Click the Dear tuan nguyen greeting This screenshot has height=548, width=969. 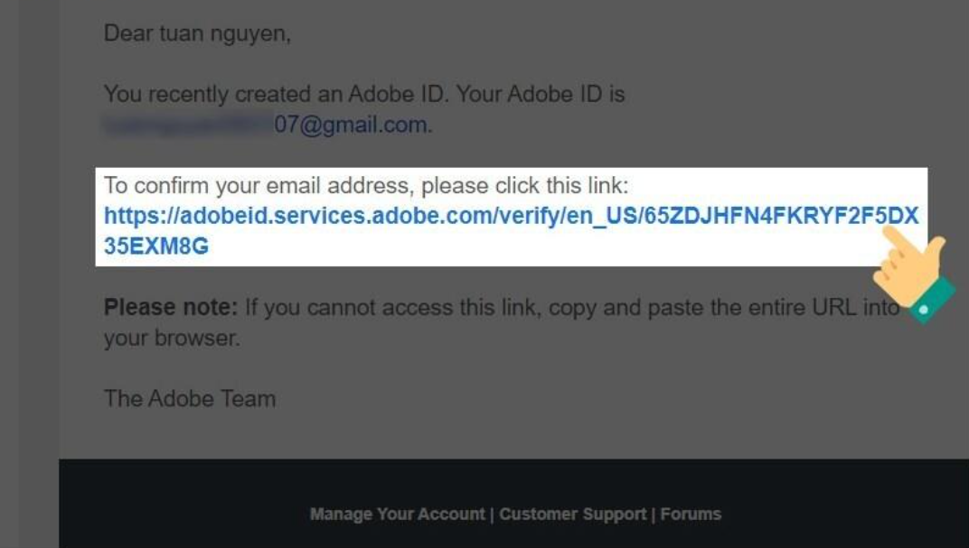(197, 33)
